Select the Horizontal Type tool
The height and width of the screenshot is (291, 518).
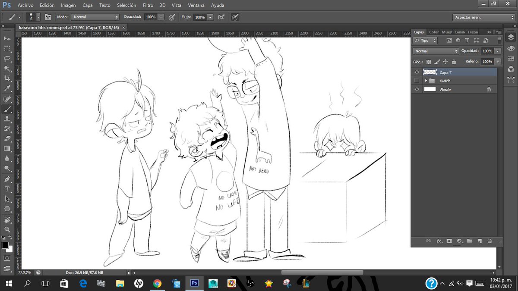coord(7,189)
